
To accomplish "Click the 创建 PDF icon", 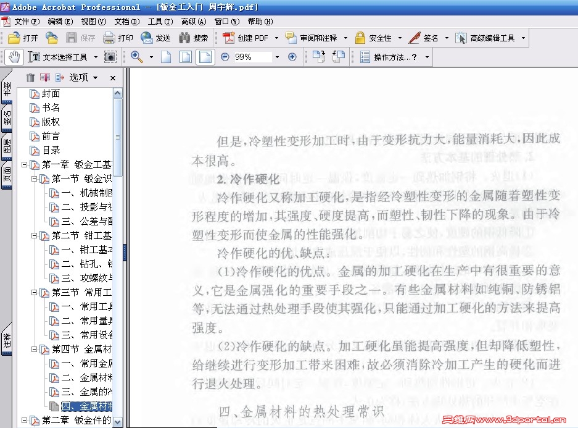I will tap(228, 38).
